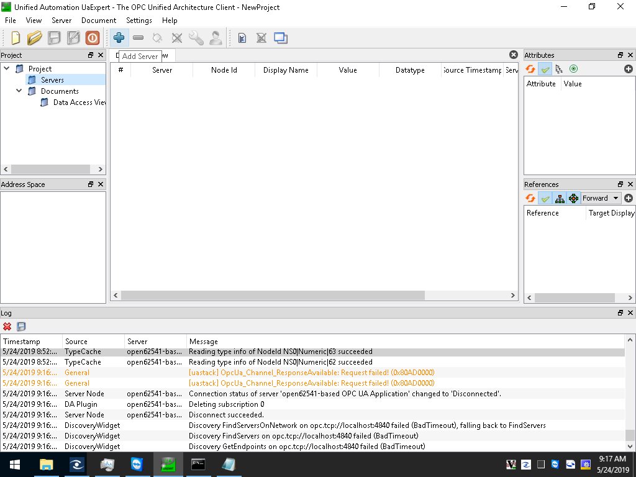Screen dimensions: 636x477
Task: Click the Data Access View horizontal scrollbar
Action: (x=273, y=295)
